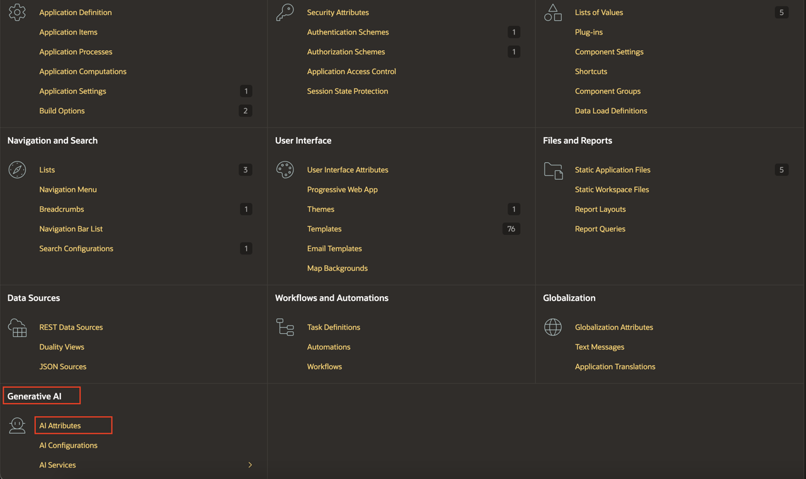Viewport: 806px width, 479px height.
Task: Go to Authentication Schemes
Action: 348,32
